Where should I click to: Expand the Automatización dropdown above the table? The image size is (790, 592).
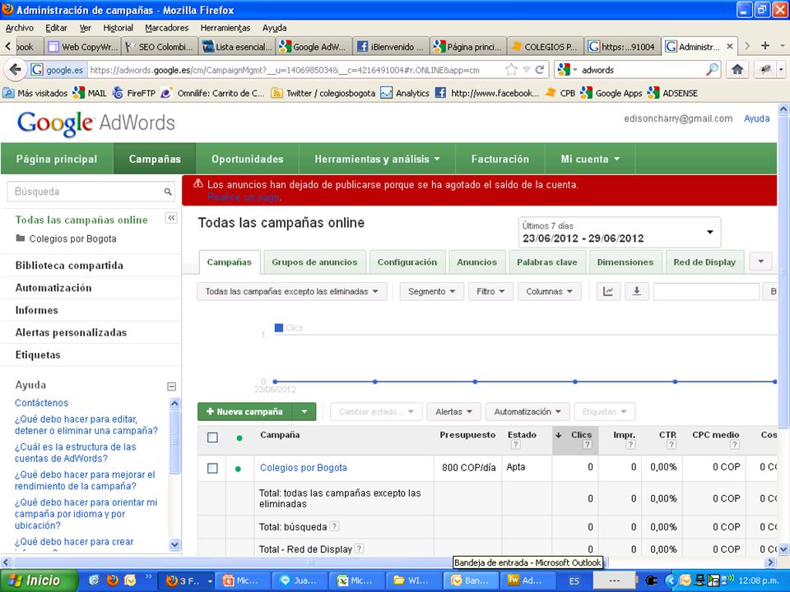pos(527,412)
